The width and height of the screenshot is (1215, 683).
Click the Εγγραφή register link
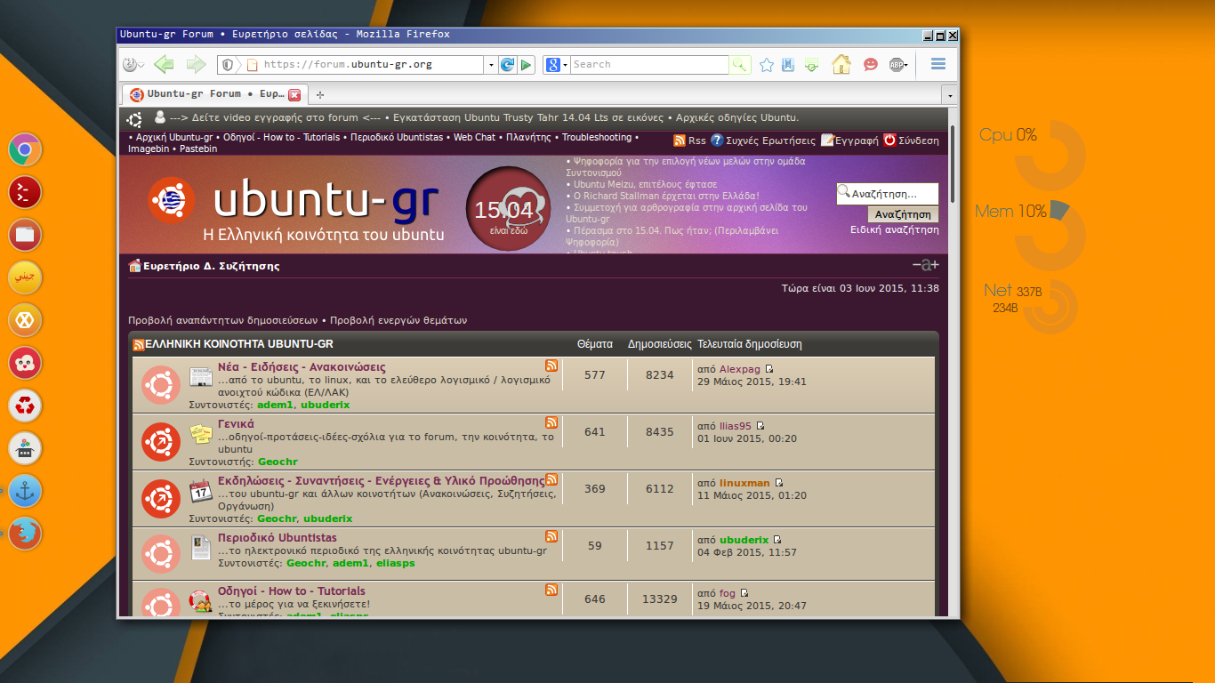click(x=850, y=141)
